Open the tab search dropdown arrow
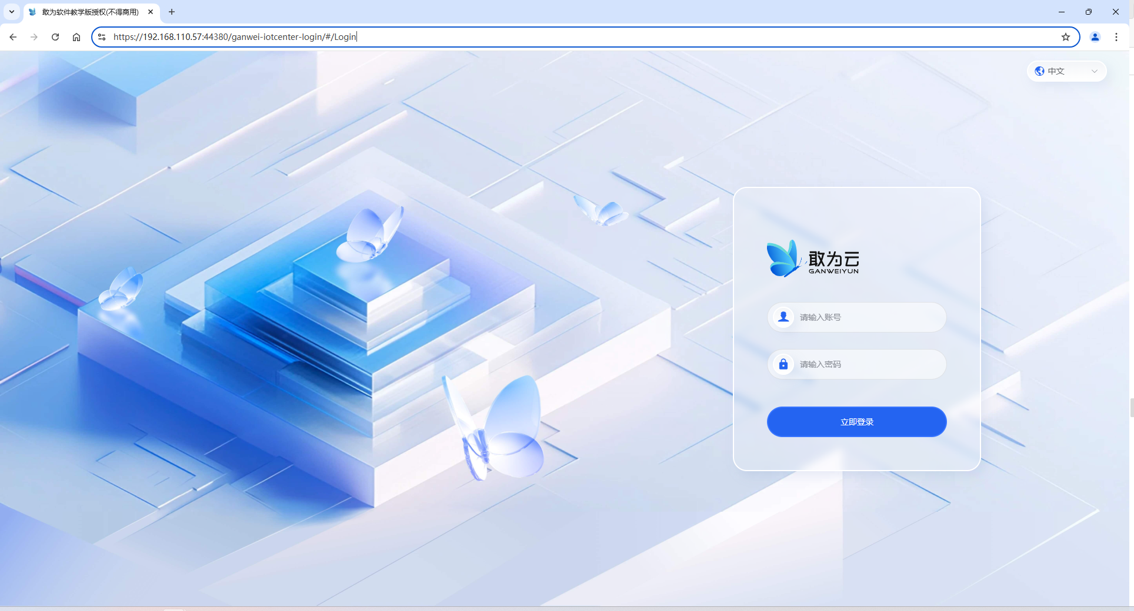 click(x=12, y=12)
